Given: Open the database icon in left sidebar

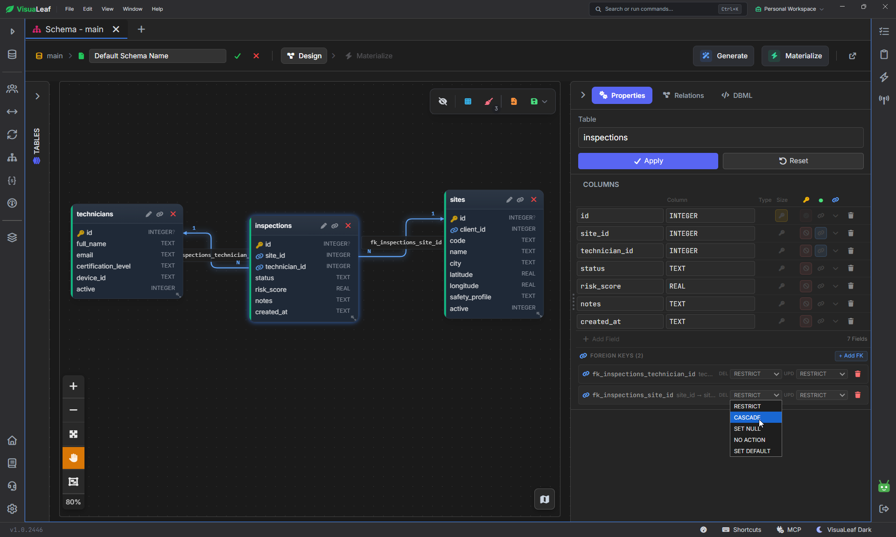Looking at the screenshot, I should coord(12,55).
